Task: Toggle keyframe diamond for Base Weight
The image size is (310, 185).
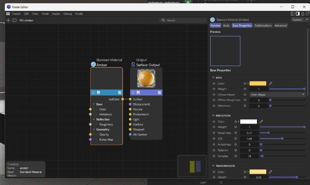Action: click(x=214, y=89)
